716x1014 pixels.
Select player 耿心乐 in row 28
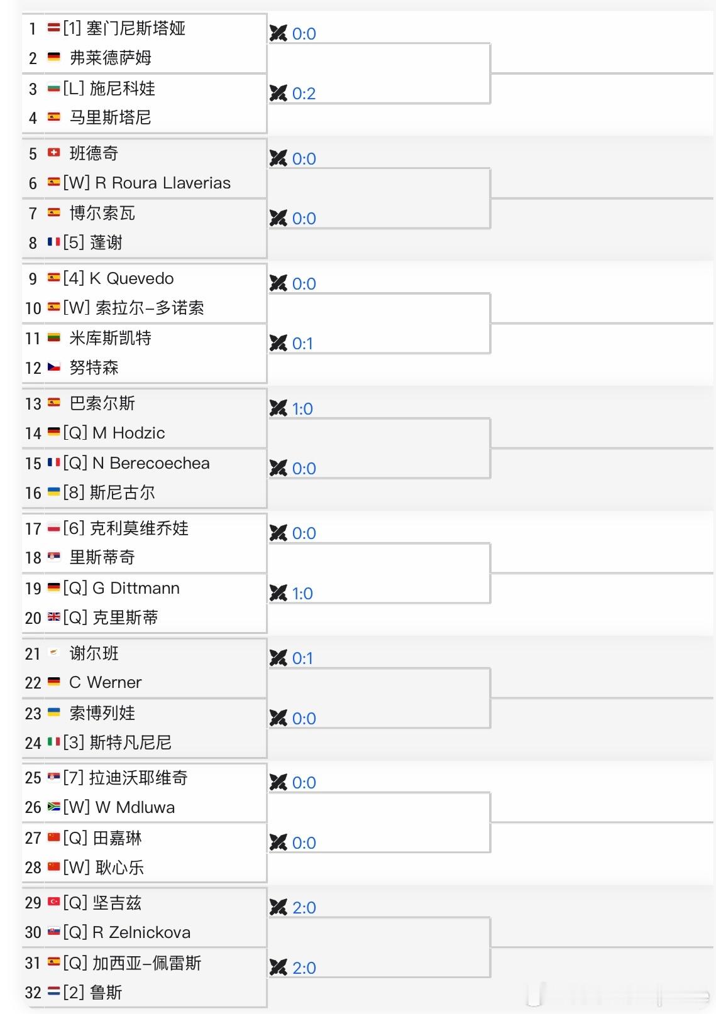pos(120,868)
